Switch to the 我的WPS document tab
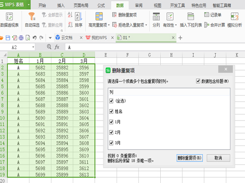The image size is (245, 183). 97,38
